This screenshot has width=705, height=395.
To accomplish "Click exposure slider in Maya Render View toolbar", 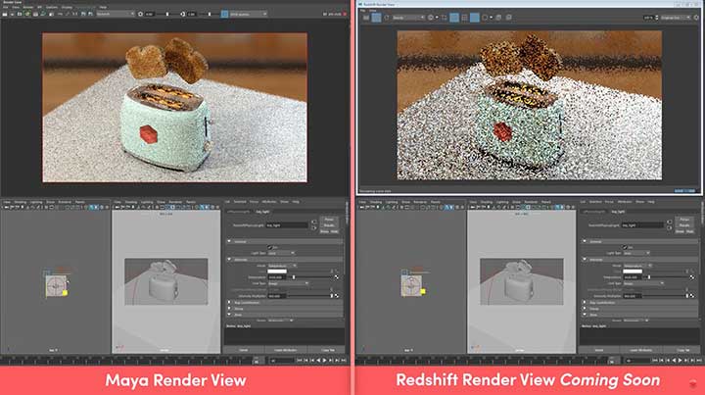I will click(168, 16).
